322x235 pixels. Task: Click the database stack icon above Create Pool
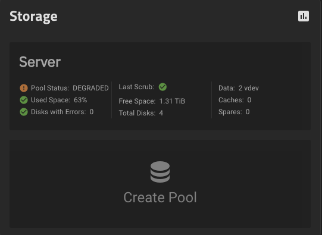(x=160, y=172)
